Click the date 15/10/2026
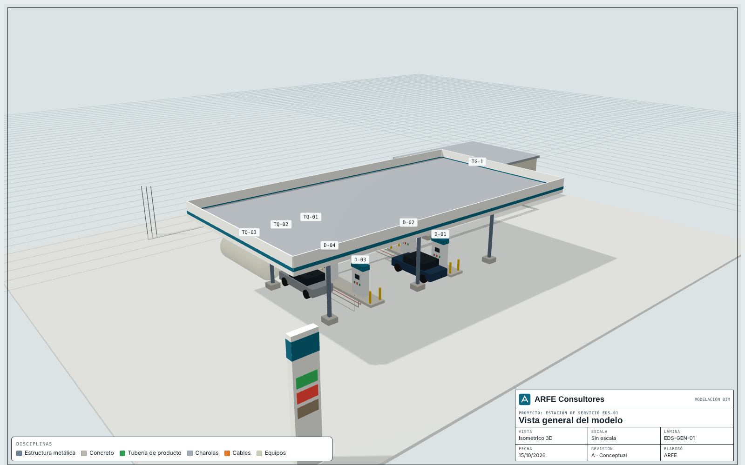This screenshot has width=745, height=465. 532,456
